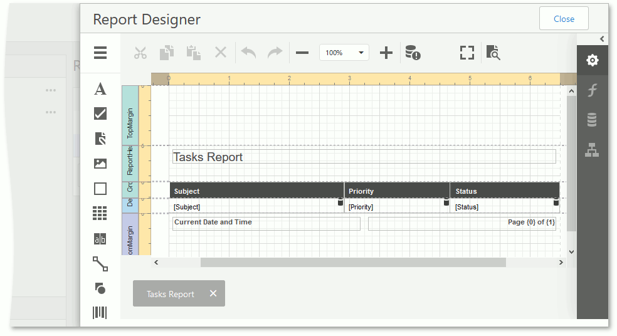
Task: Zoom in with the plus button
Action: click(x=386, y=53)
